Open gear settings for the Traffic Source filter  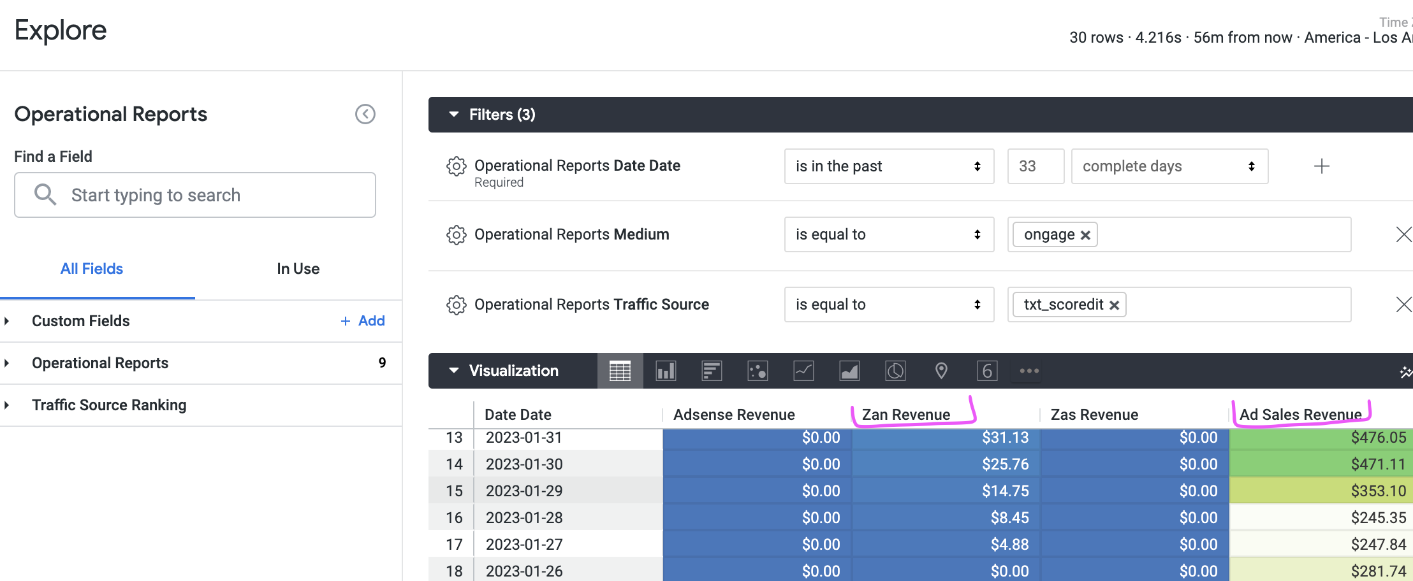pyautogui.click(x=457, y=305)
